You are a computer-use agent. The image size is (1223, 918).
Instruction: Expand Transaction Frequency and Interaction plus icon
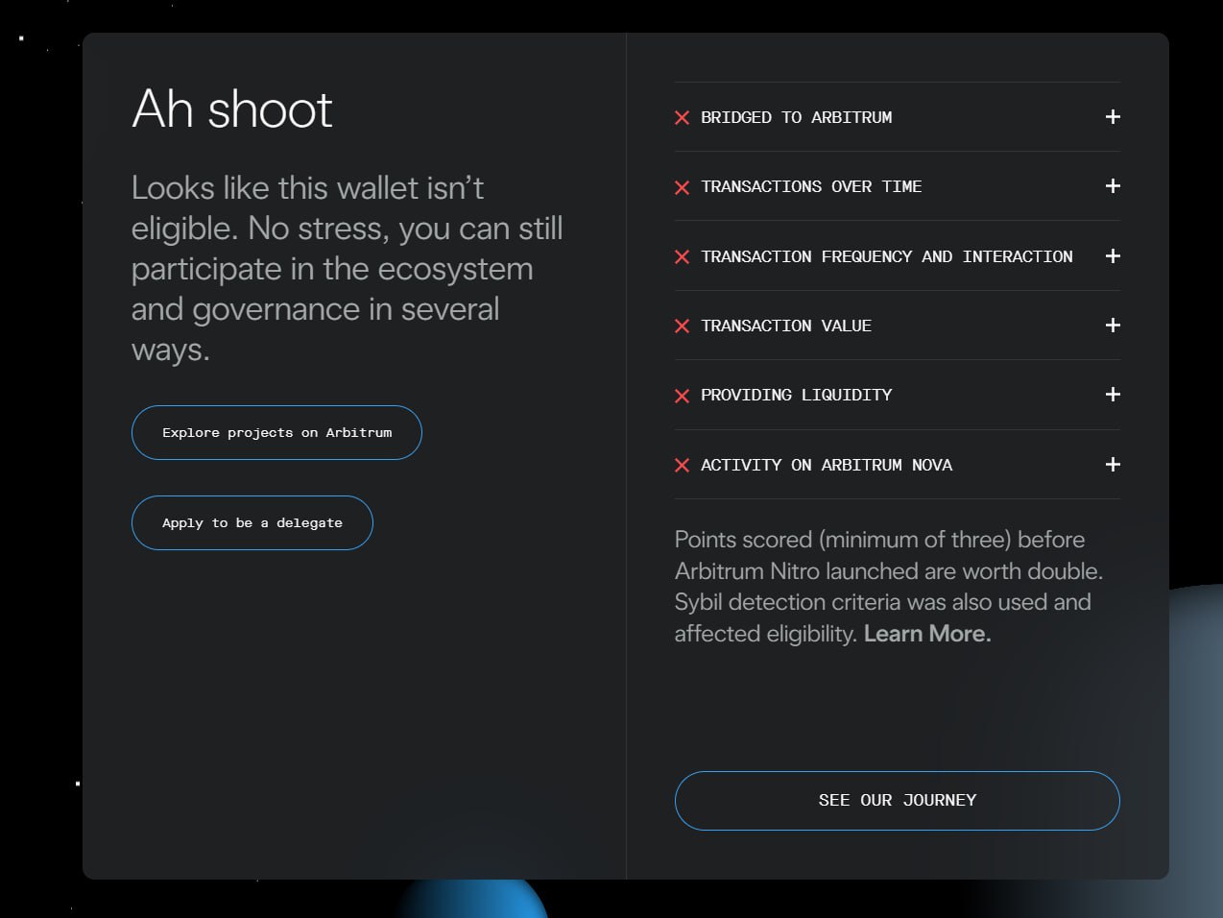point(1113,256)
